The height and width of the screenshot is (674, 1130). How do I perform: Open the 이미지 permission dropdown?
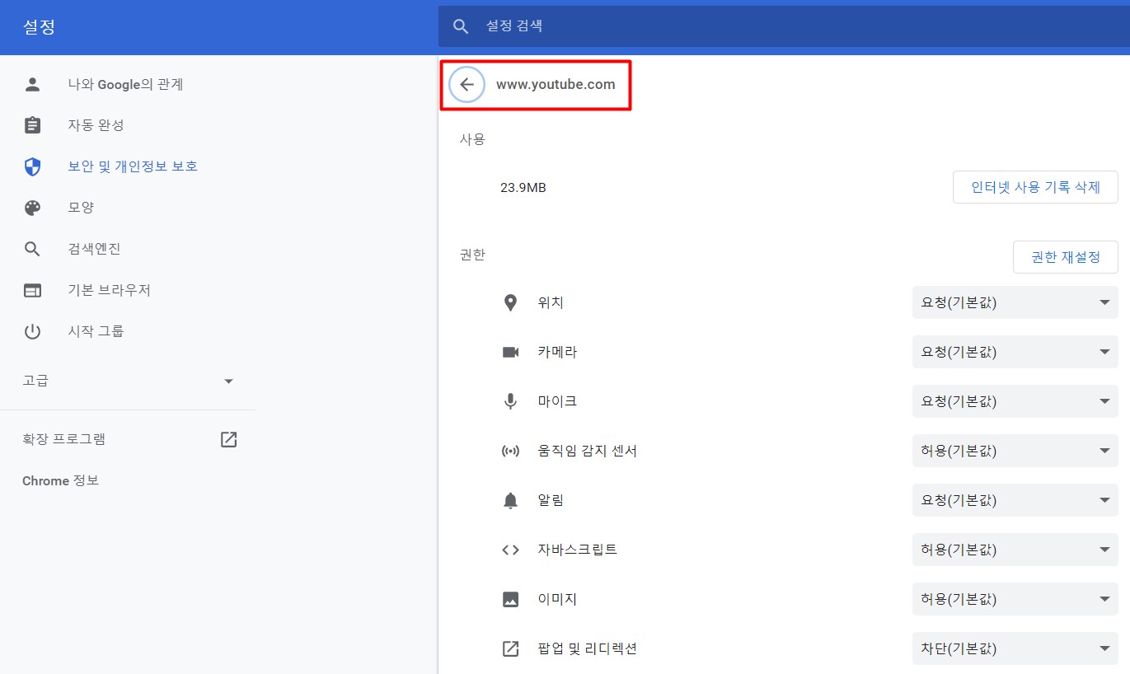pyautogui.click(x=1015, y=599)
